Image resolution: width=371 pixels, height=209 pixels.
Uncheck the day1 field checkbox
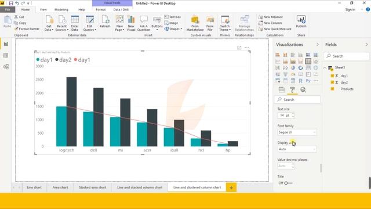332,76
